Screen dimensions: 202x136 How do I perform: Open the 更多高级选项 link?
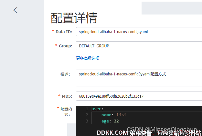(x=88, y=58)
